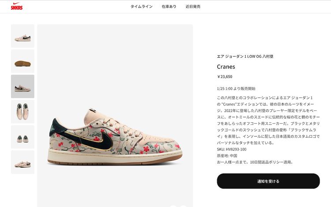
Task: Open the 在庫あり tab
Action: 169,7
